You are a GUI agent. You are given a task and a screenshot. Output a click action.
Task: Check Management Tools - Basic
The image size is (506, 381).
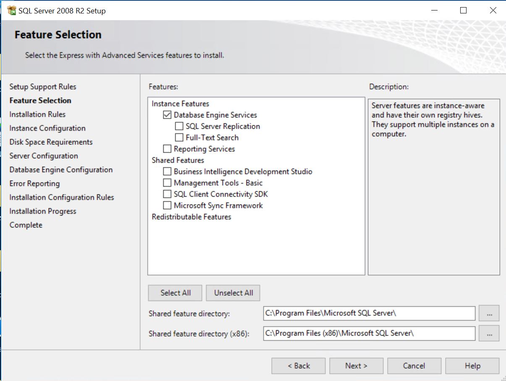(x=167, y=183)
